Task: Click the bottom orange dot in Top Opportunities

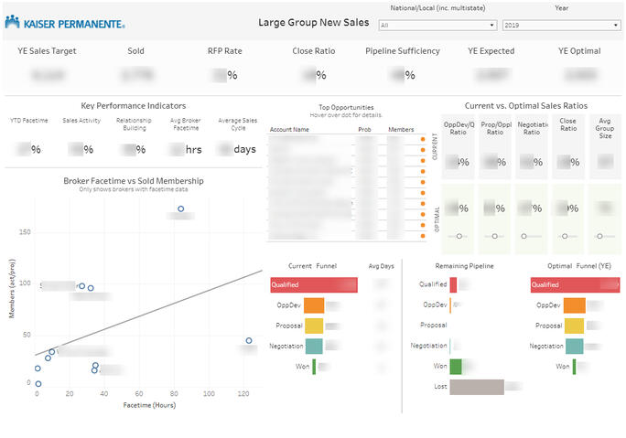Action: (422, 237)
